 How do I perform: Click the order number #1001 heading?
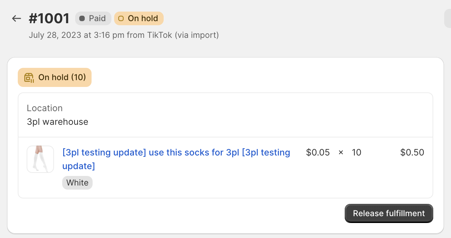pos(49,18)
